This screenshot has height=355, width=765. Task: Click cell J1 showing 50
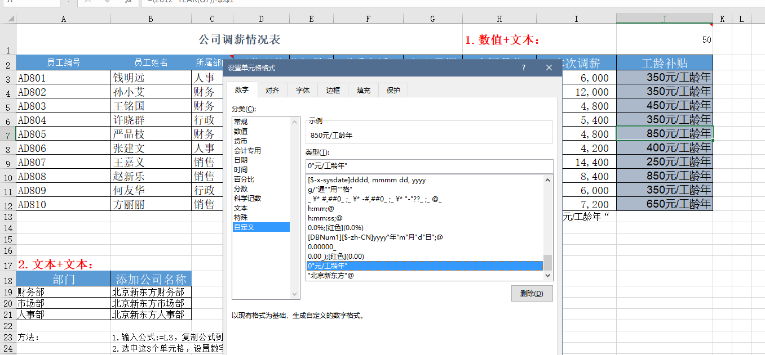click(665, 40)
